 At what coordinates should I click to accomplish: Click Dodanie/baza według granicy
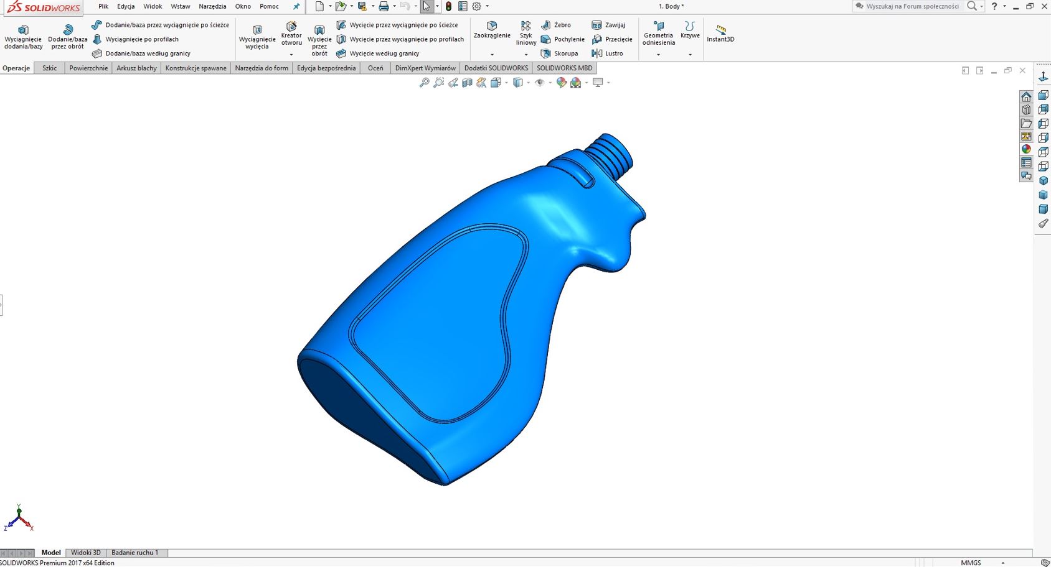click(x=141, y=53)
